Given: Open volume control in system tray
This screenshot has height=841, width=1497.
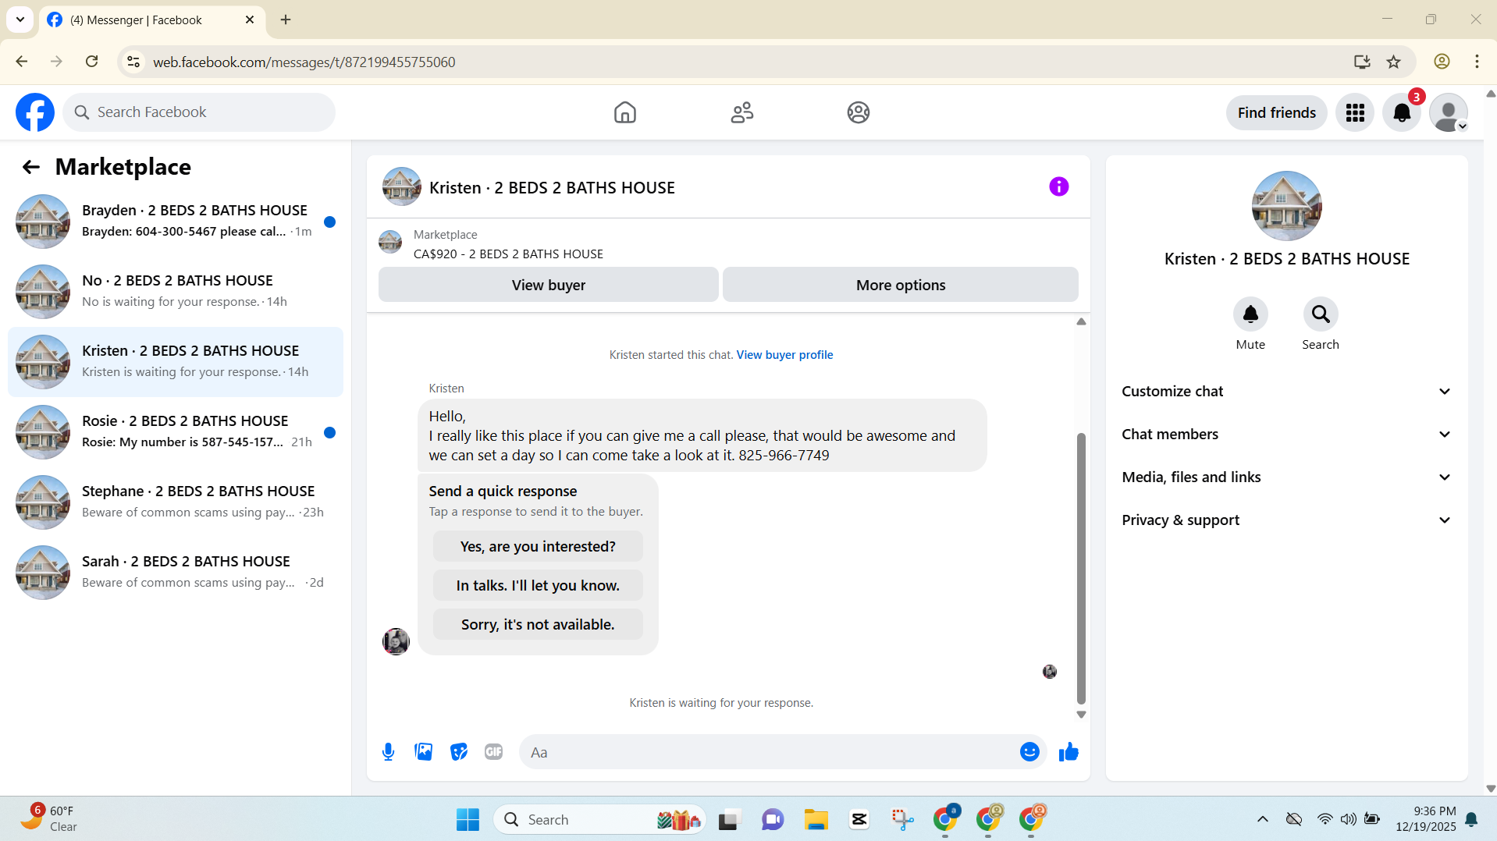Looking at the screenshot, I should [x=1348, y=819].
